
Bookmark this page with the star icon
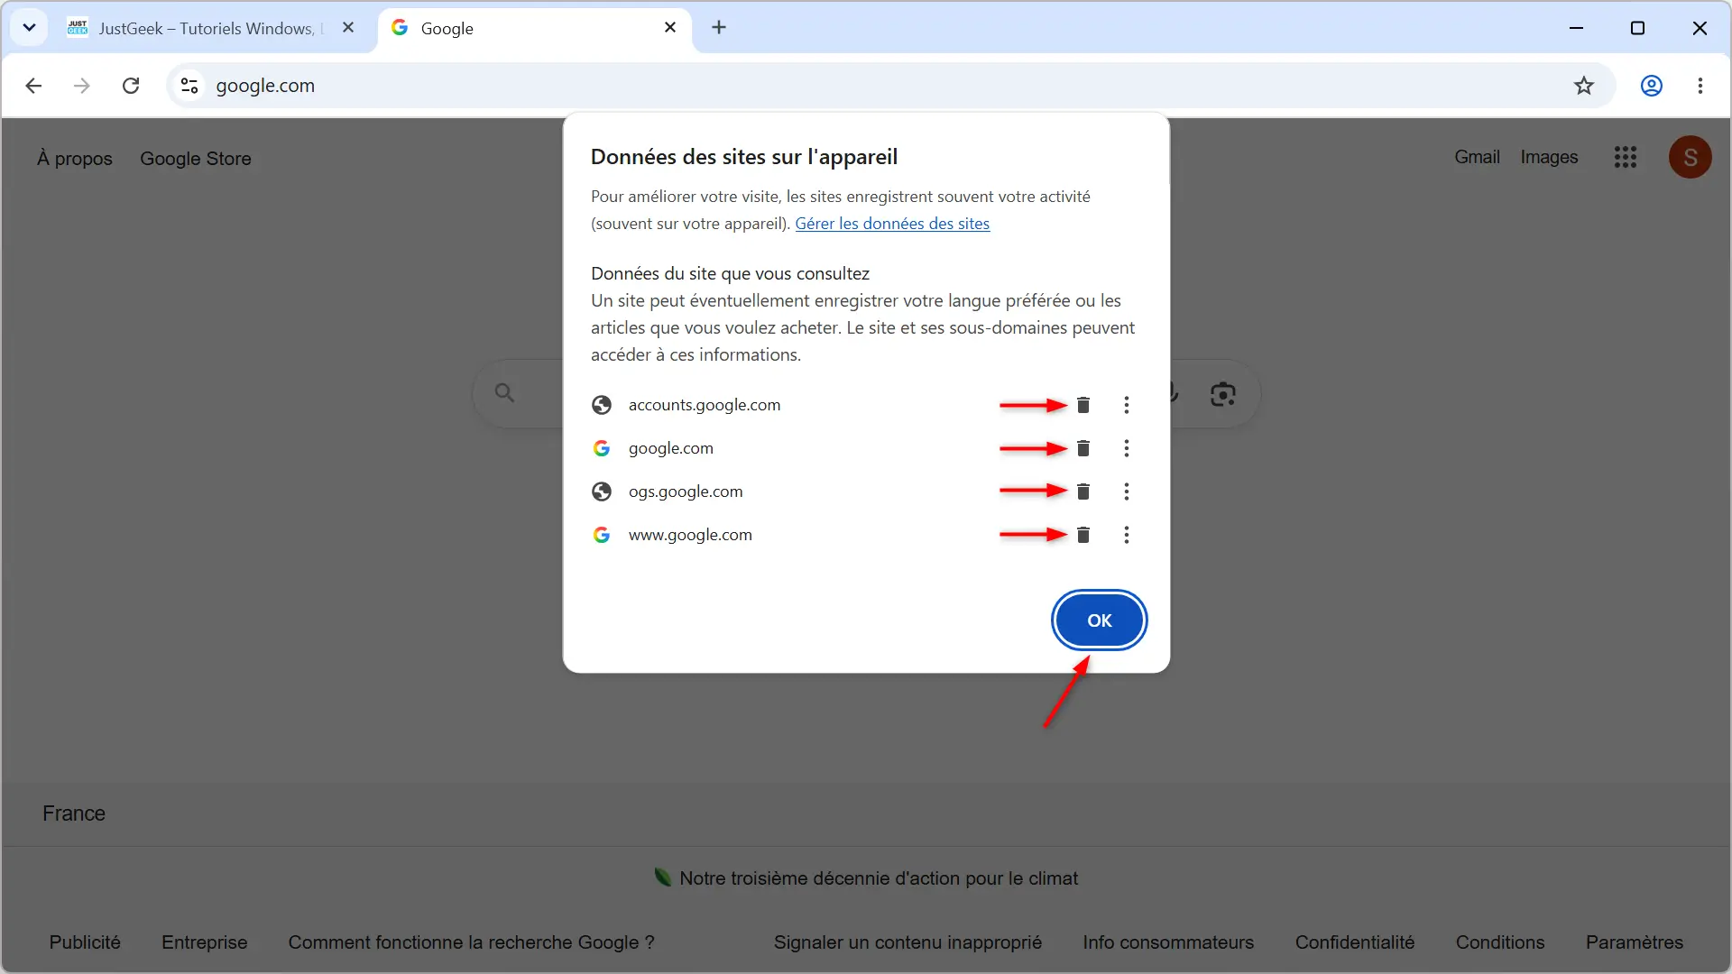pos(1584,86)
